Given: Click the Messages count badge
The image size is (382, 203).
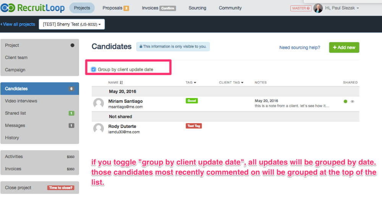Looking at the screenshot, I should (71, 126).
